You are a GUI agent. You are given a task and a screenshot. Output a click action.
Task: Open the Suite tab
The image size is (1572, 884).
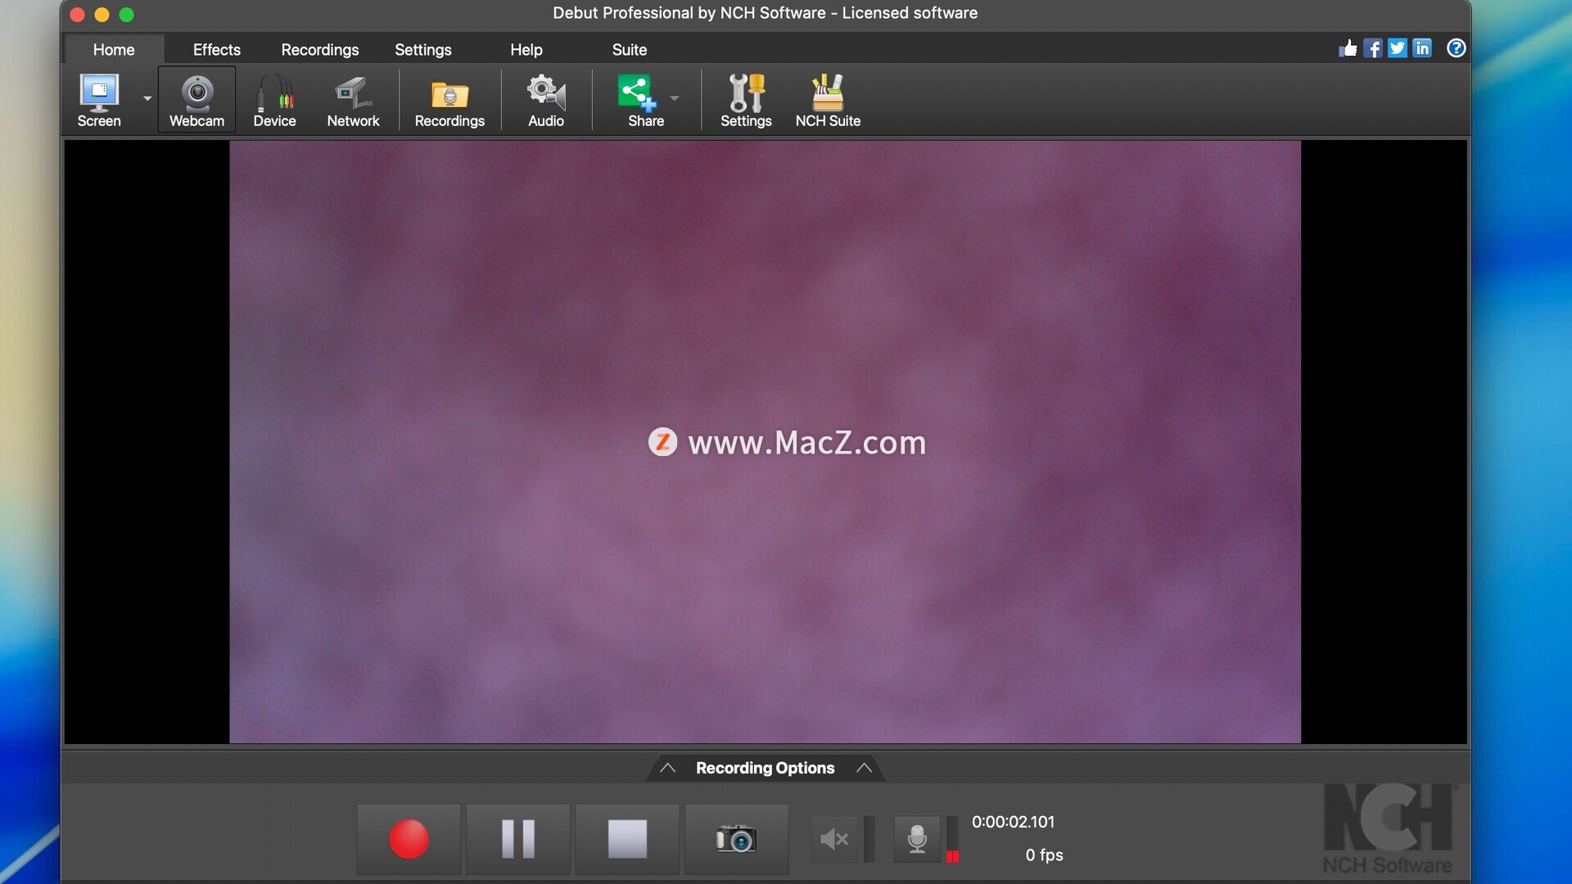coord(630,49)
